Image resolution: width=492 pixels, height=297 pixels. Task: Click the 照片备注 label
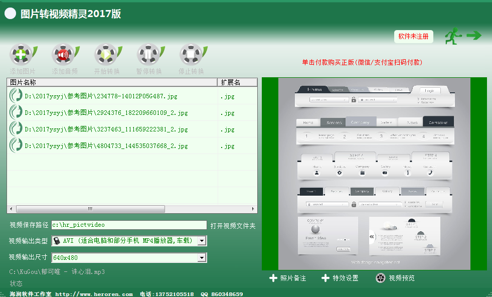coord(293,278)
